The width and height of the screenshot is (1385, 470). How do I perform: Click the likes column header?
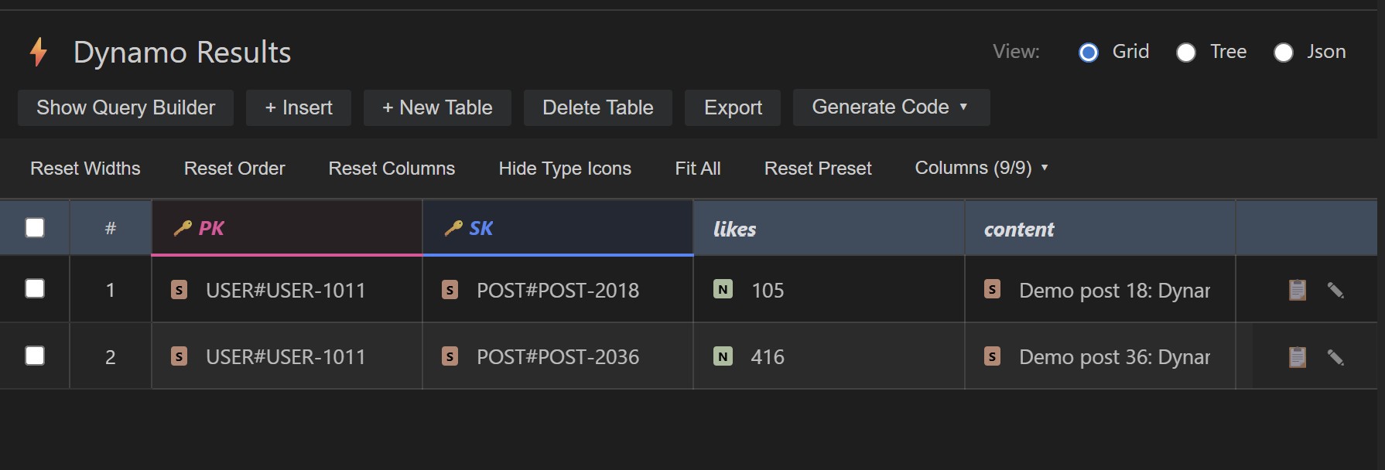pyautogui.click(x=829, y=228)
